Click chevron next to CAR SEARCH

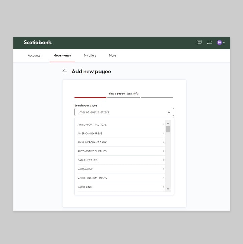click(x=163, y=169)
